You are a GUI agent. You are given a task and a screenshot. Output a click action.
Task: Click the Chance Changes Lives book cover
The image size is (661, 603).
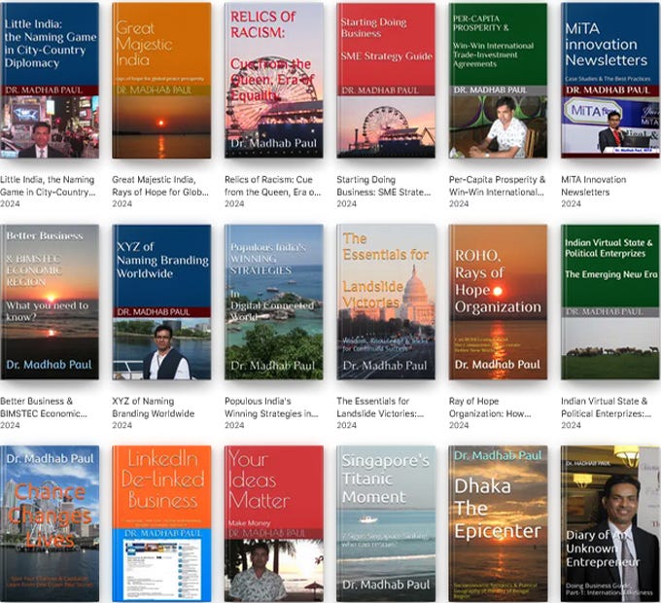[x=50, y=523]
